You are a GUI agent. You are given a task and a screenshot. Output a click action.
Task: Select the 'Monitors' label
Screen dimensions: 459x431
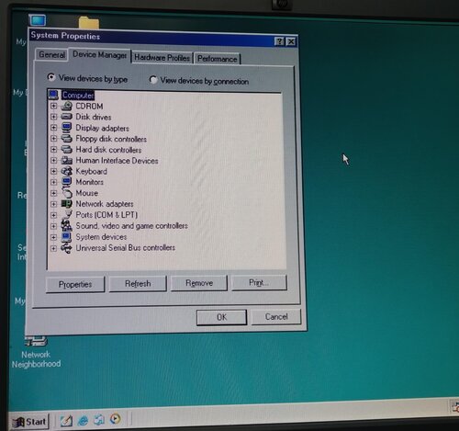click(89, 182)
